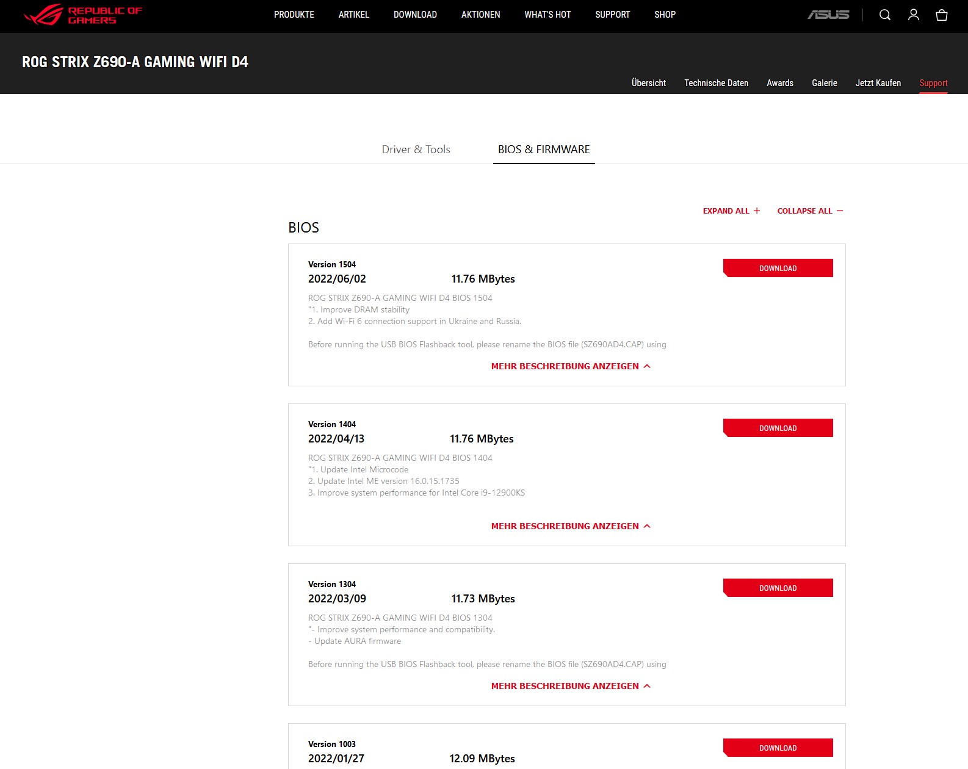Go to the Technische Daten tab
Screen dimensions: 968x769
pos(716,83)
